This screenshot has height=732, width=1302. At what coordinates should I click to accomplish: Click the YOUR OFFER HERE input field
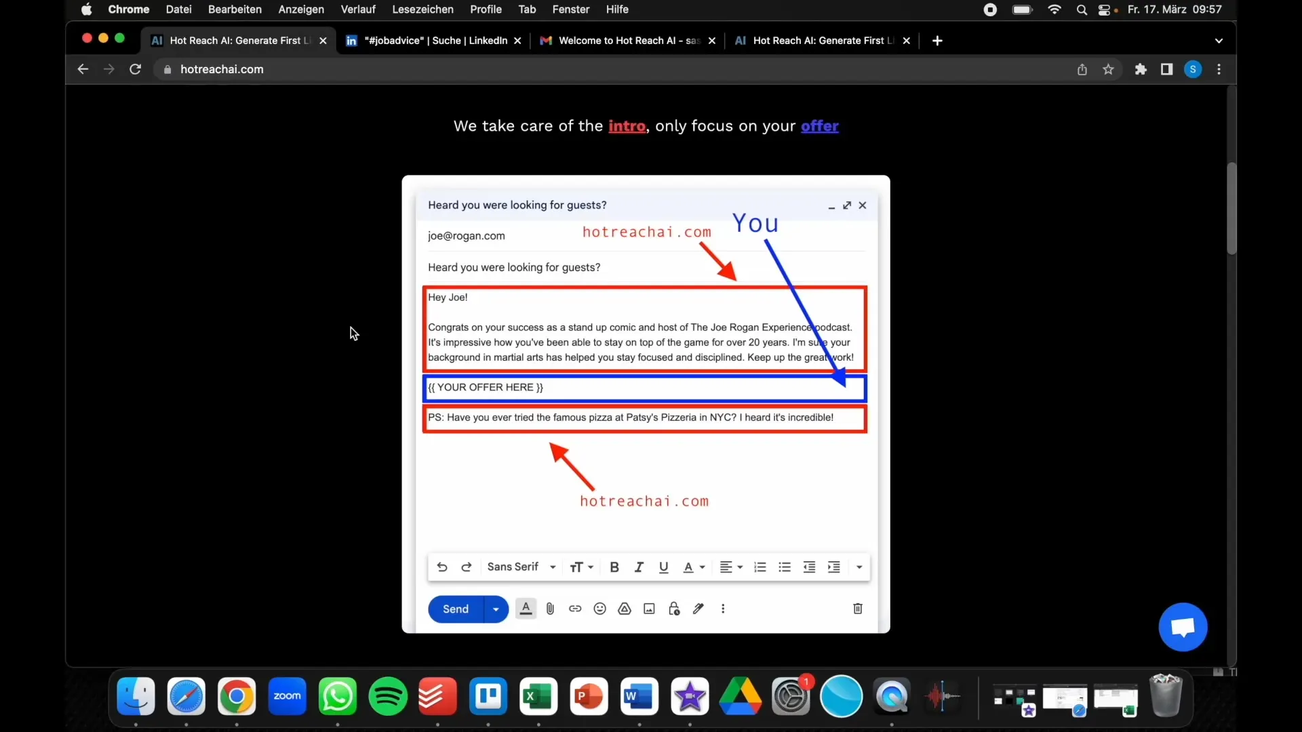(x=644, y=387)
